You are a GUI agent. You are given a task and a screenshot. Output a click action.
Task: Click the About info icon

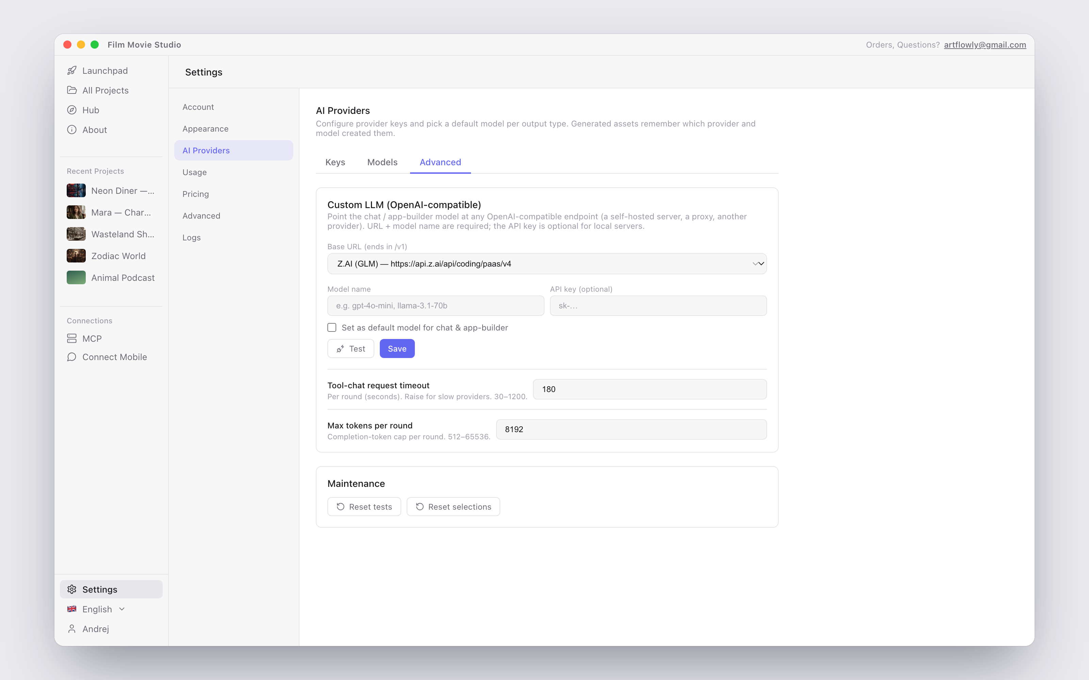pyautogui.click(x=71, y=130)
